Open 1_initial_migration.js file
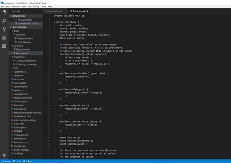This screenshot has height=164, width=231. click(26, 61)
